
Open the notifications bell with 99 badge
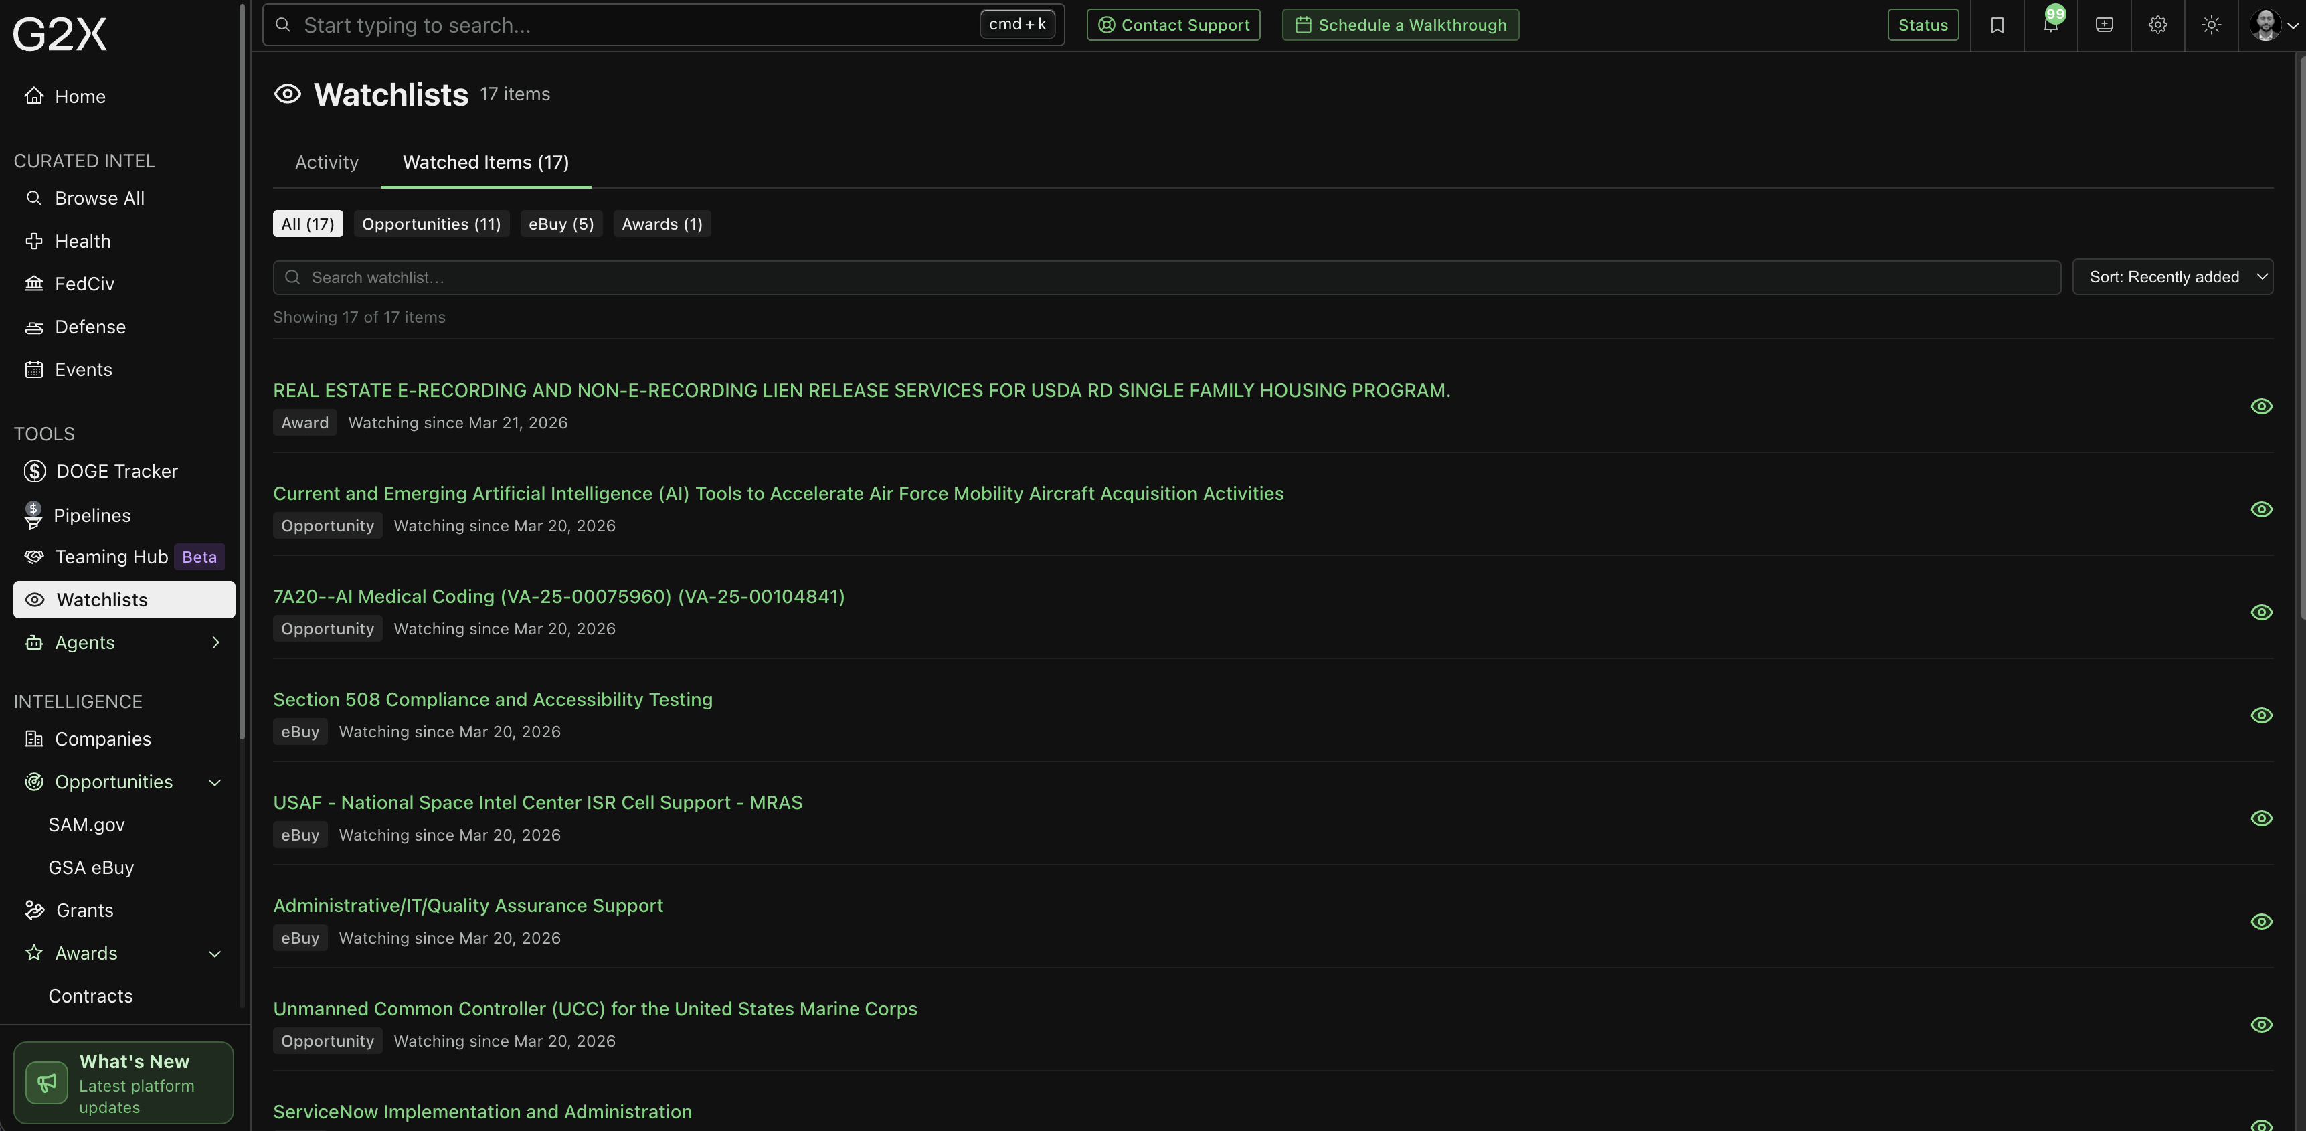[x=2051, y=25]
